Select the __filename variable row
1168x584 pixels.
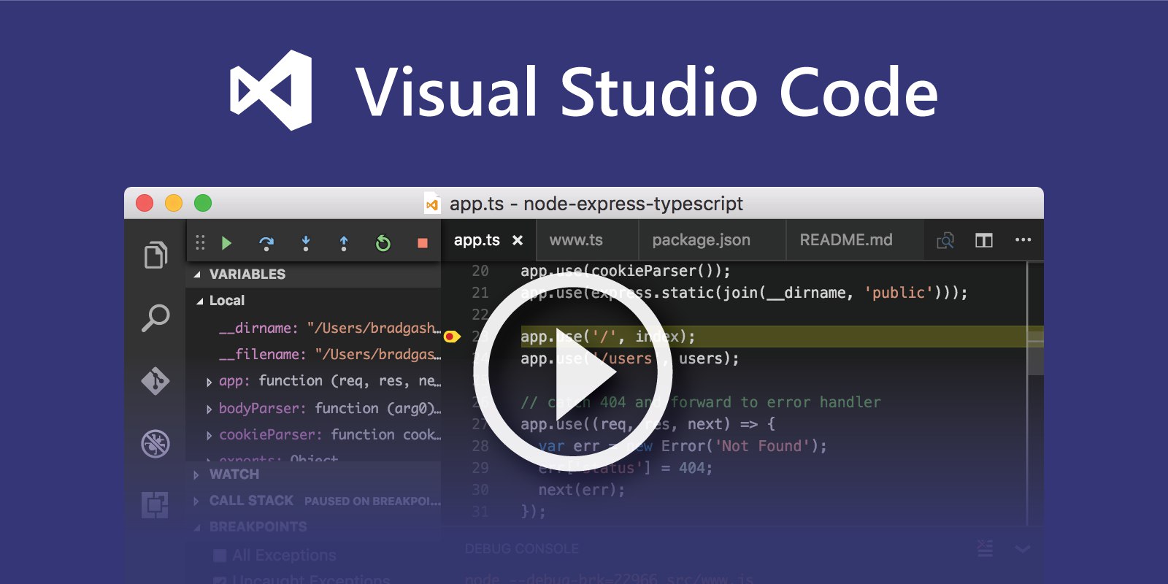314,354
